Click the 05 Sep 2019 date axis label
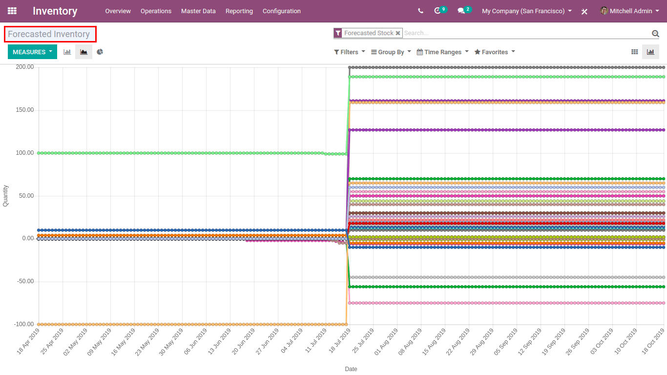This screenshot has height=375, width=667. click(506, 340)
